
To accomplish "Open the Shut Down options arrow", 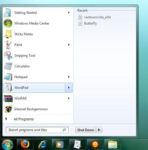I will coord(99,130).
